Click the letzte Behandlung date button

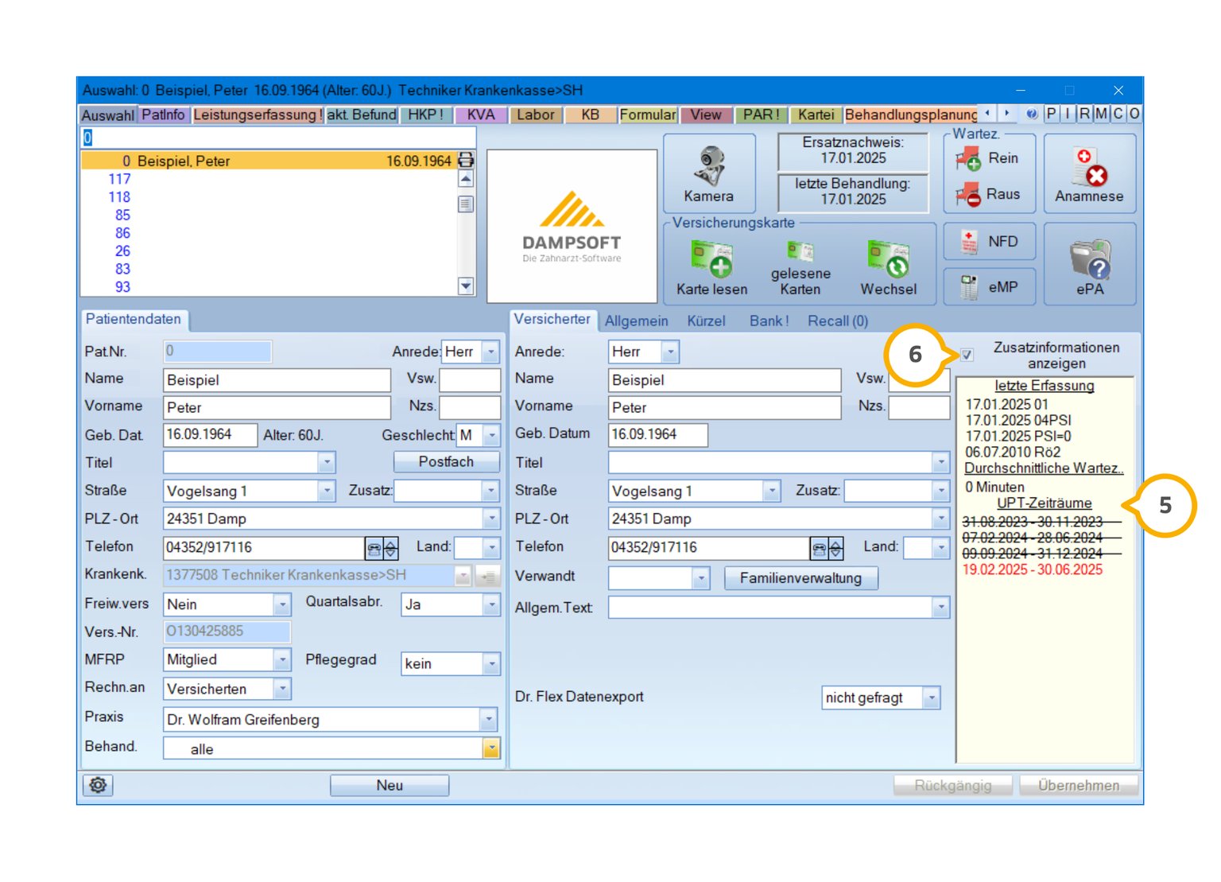tap(853, 192)
